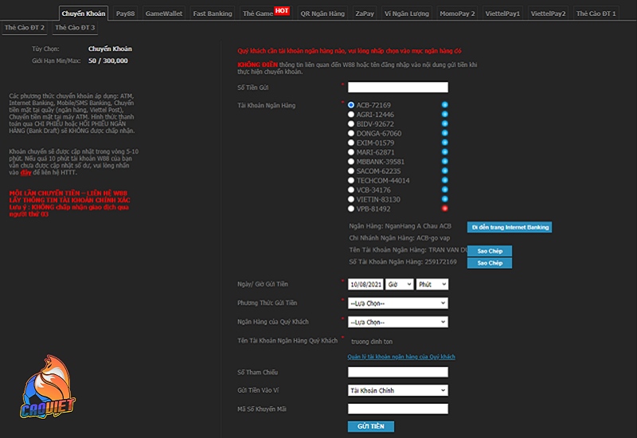Select the ACB-72169 bank account

(x=351, y=105)
